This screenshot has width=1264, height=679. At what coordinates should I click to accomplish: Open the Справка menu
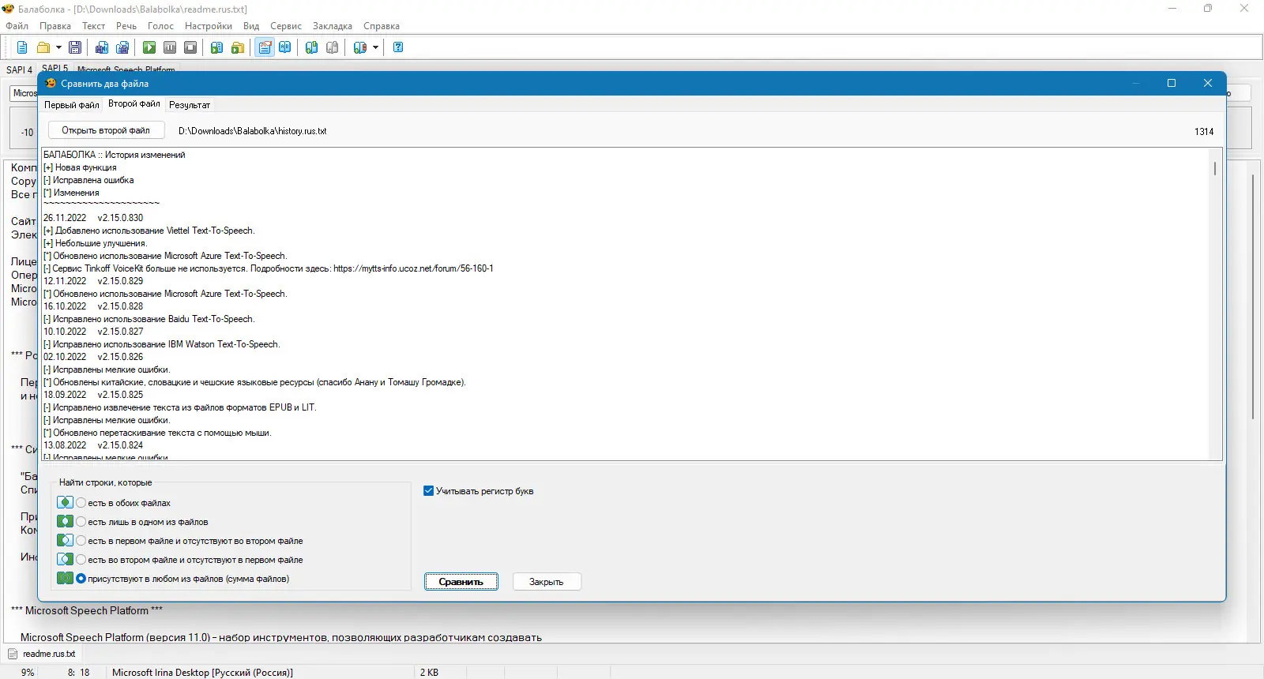[382, 26]
